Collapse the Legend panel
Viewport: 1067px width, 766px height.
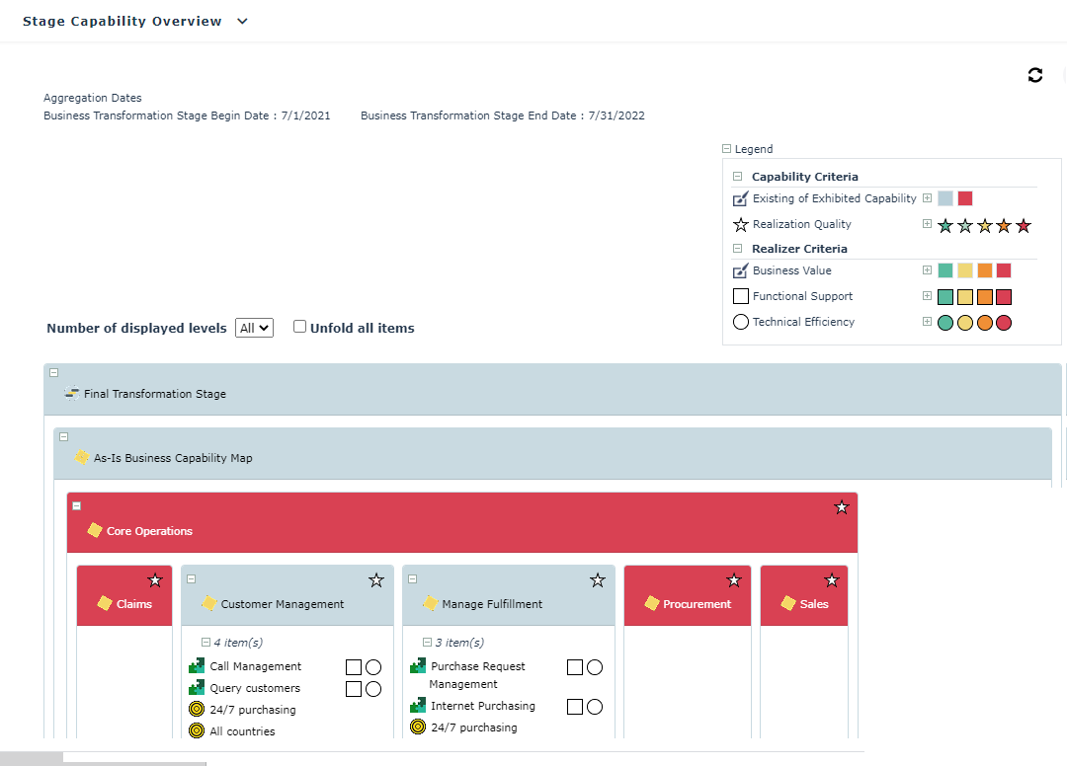point(727,149)
